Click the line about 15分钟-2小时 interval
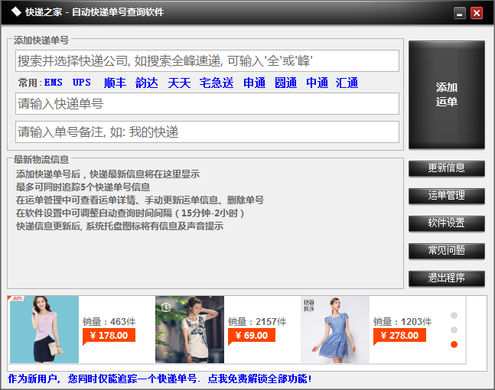The image size is (495, 390). point(130,213)
